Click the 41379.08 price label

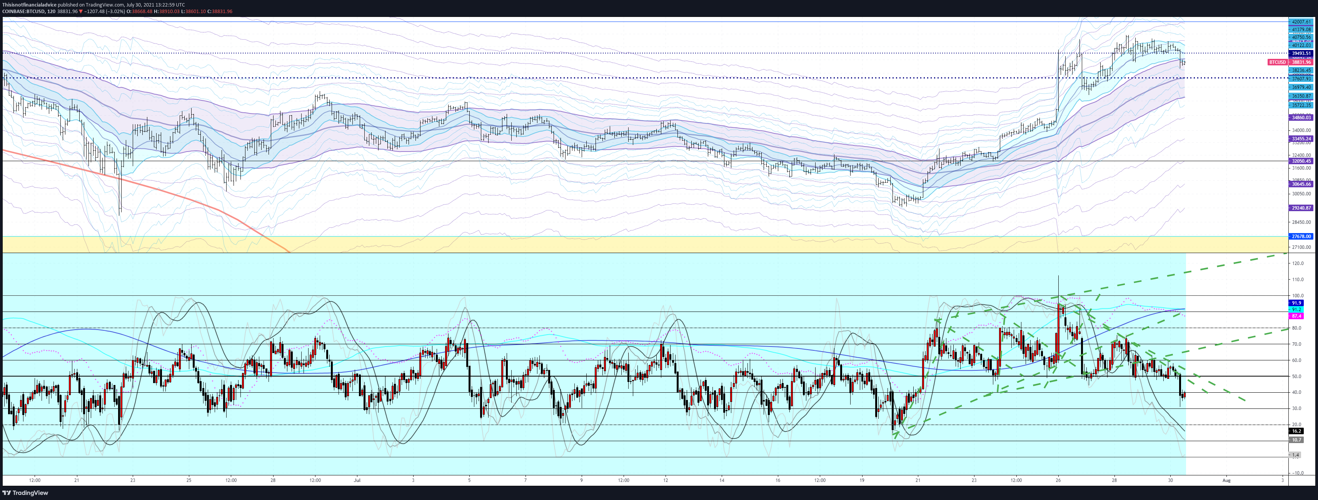tap(1301, 30)
